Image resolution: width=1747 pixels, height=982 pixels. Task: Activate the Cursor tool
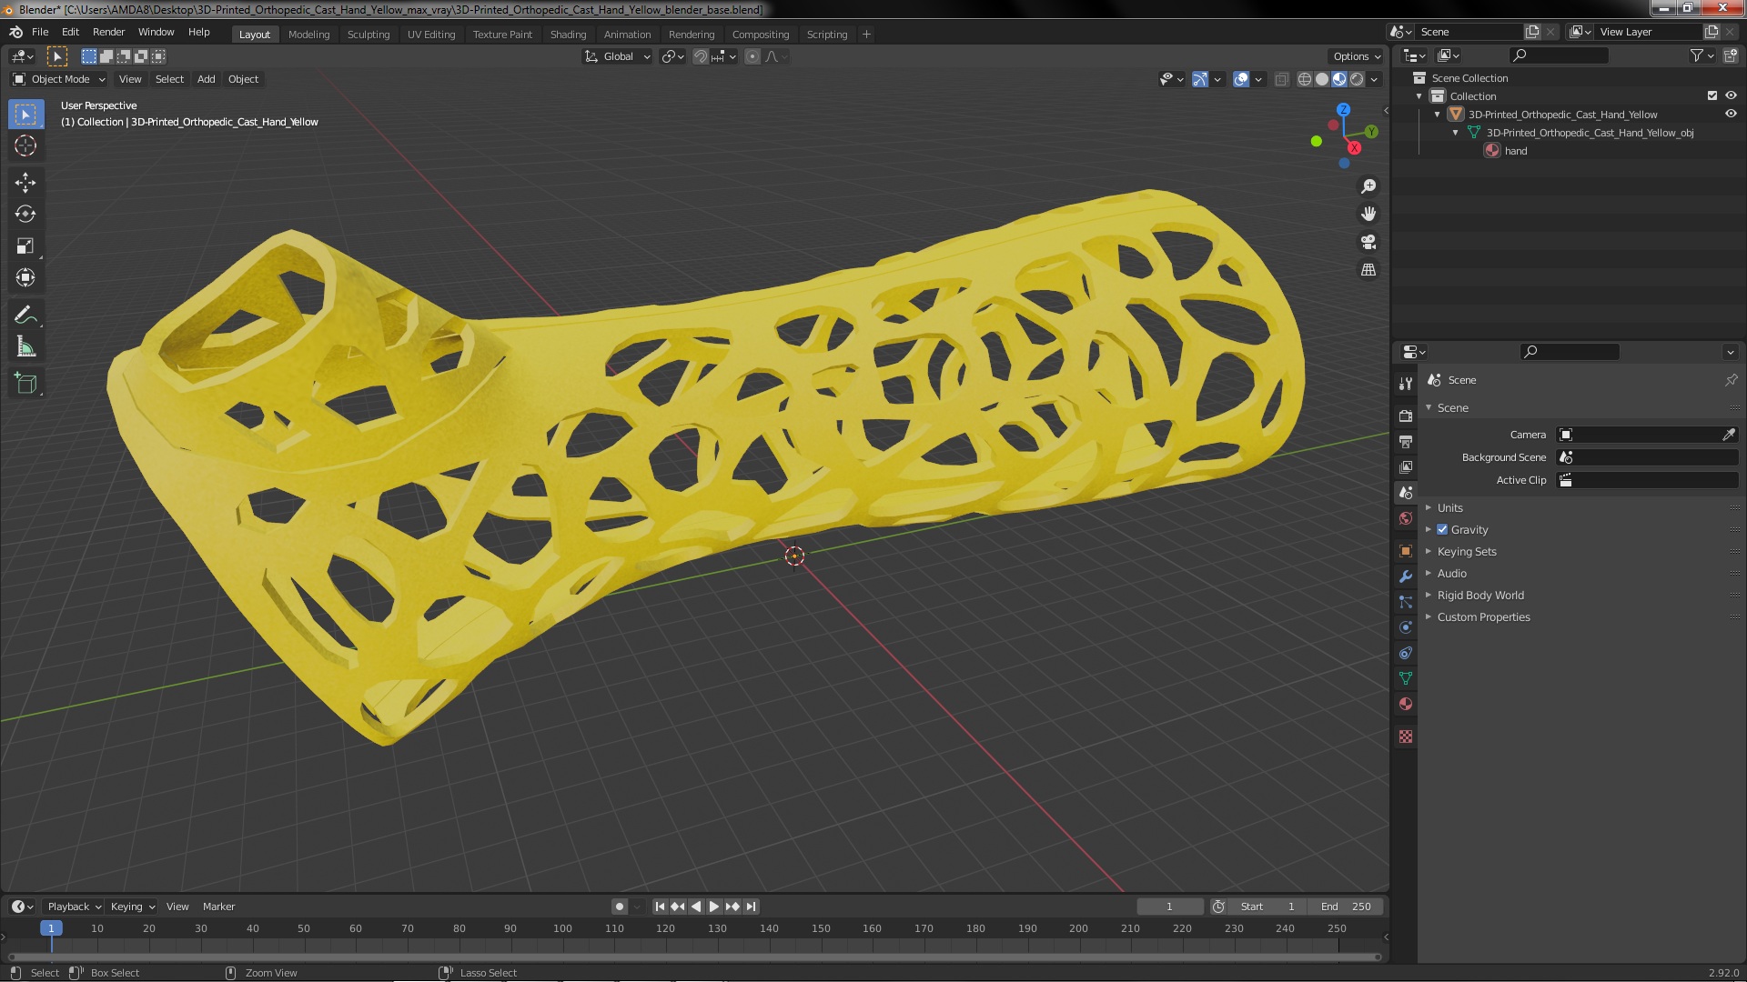[x=25, y=145]
